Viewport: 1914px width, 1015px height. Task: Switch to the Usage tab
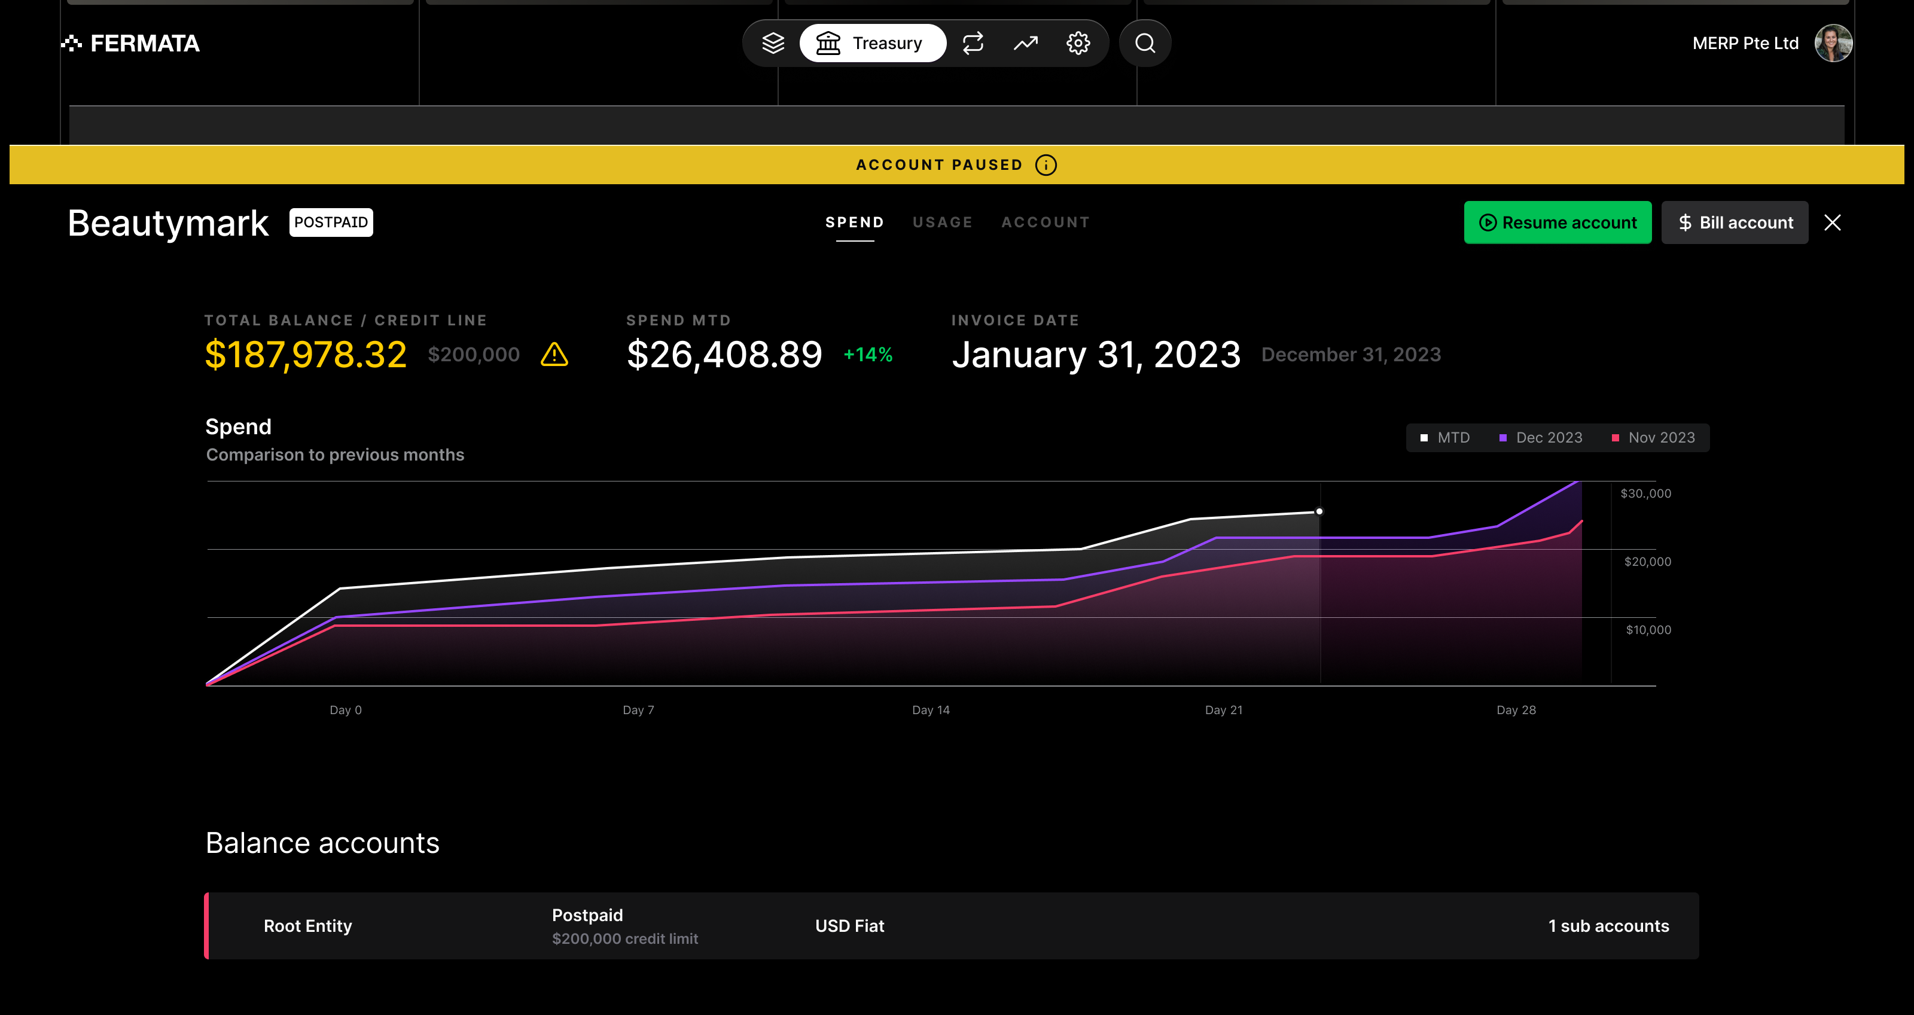pyautogui.click(x=942, y=222)
